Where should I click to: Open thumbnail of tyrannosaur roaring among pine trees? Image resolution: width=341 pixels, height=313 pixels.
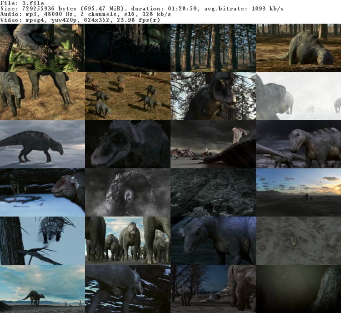pos(213,96)
